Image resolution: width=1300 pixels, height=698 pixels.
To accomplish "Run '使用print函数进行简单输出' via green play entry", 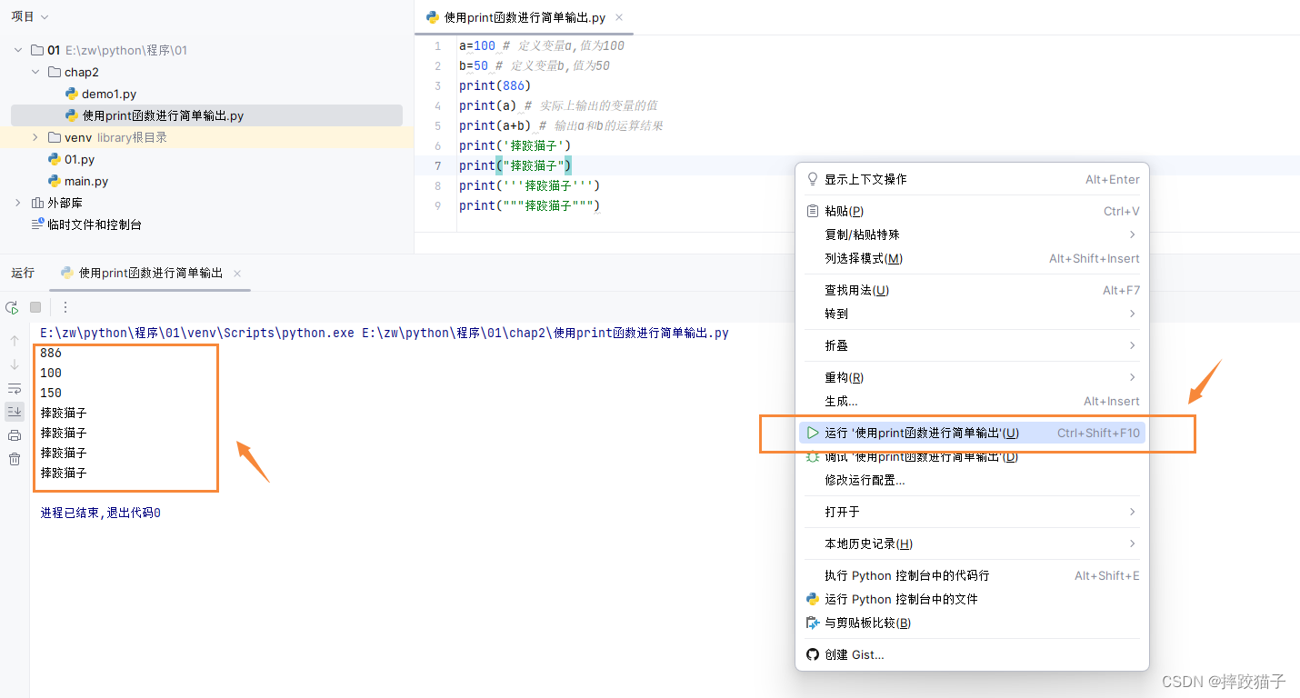I will pyautogui.click(x=972, y=433).
